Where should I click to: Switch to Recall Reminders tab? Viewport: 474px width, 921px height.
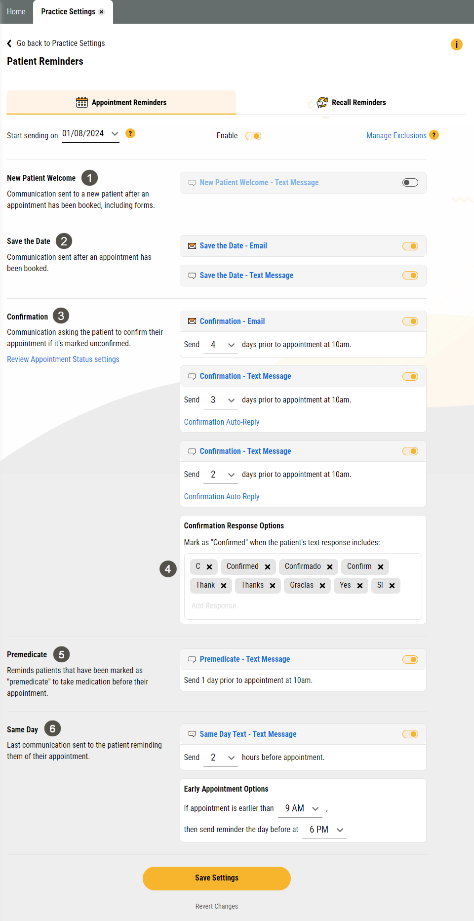(351, 102)
